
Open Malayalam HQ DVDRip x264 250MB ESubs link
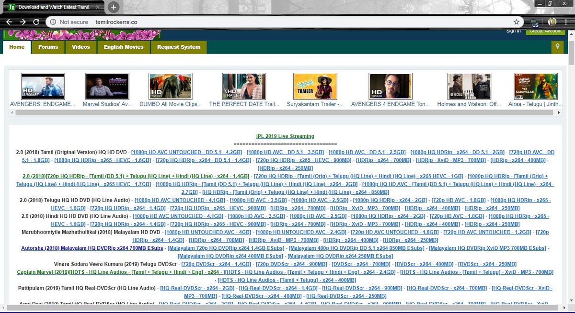point(341,256)
